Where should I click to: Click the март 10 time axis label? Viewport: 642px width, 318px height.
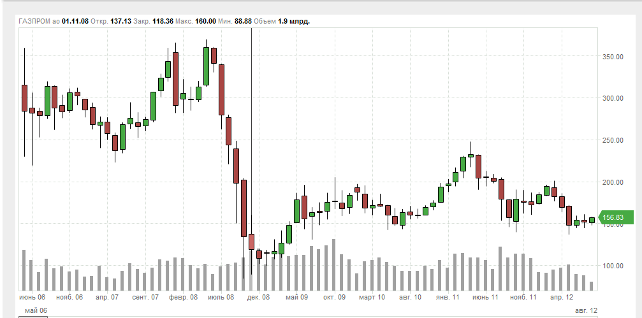coord(372,297)
